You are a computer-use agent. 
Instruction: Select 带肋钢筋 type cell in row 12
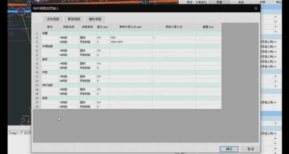pos(88,81)
